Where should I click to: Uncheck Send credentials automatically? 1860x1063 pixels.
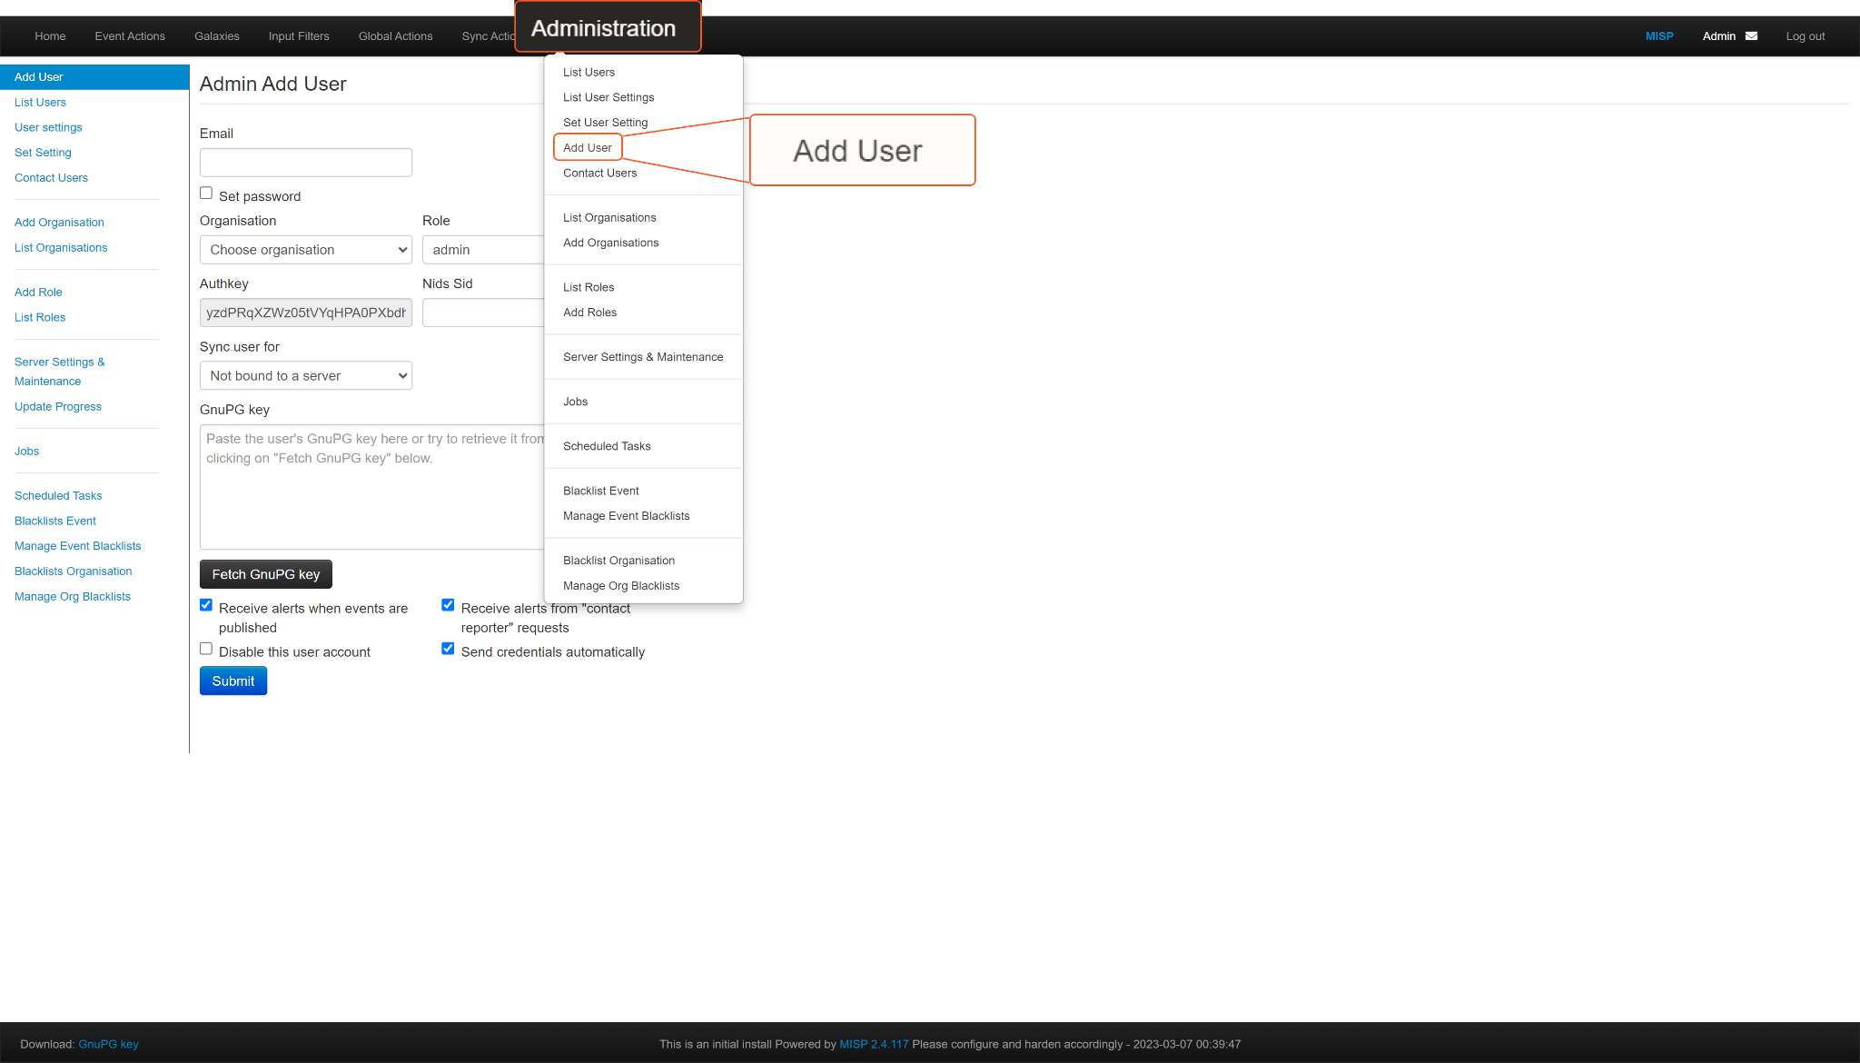(x=448, y=649)
